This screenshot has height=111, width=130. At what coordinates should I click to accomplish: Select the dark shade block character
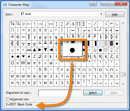pyautogui.click(x=111, y=43)
